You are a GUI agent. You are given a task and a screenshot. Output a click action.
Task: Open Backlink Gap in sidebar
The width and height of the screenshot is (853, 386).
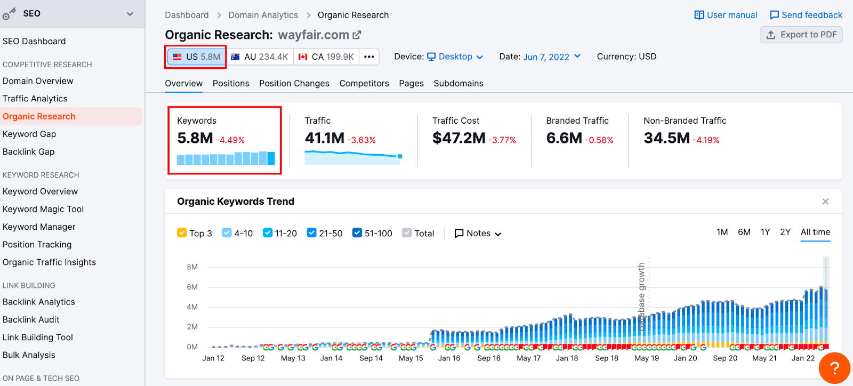coord(29,152)
